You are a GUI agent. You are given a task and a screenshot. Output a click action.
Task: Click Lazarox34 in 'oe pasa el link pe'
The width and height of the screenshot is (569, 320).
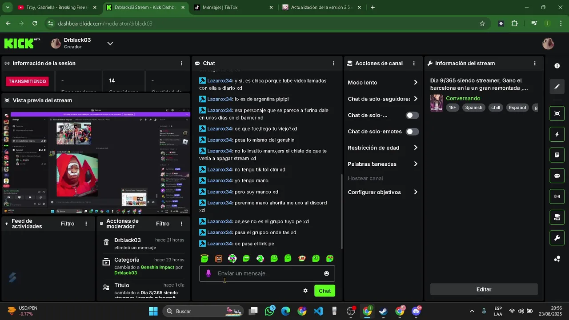coord(220,244)
